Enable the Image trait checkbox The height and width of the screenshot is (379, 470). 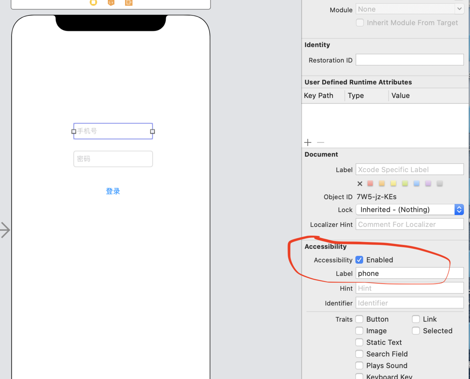coord(359,331)
